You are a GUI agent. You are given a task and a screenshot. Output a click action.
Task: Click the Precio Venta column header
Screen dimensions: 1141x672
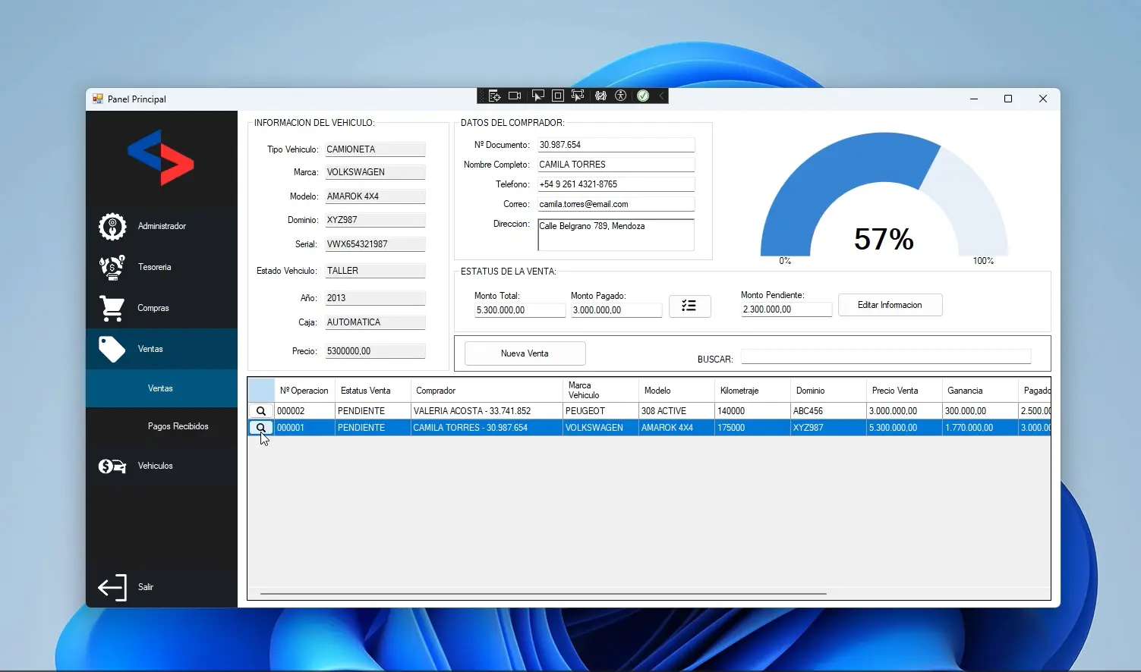pos(904,391)
